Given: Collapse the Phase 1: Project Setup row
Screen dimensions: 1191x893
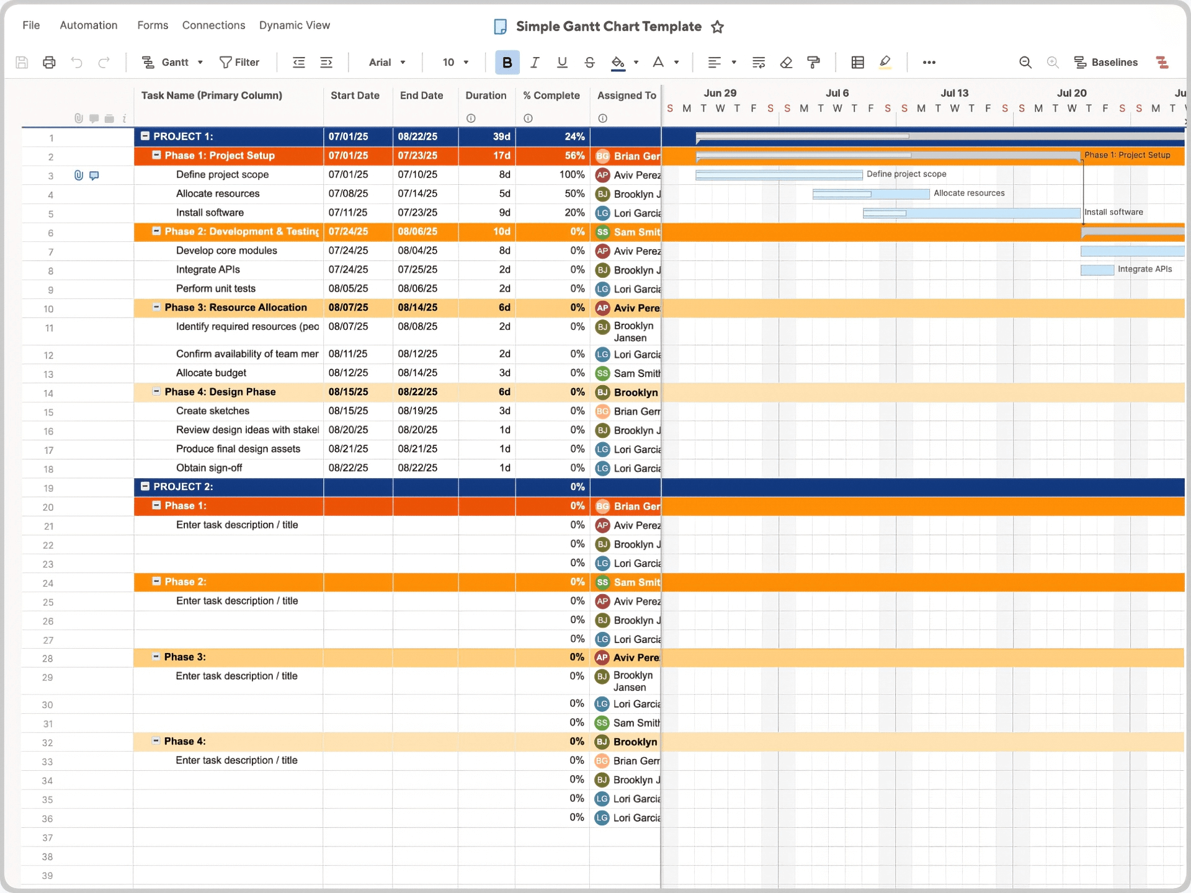Looking at the screenshot, I should [157, 155].
